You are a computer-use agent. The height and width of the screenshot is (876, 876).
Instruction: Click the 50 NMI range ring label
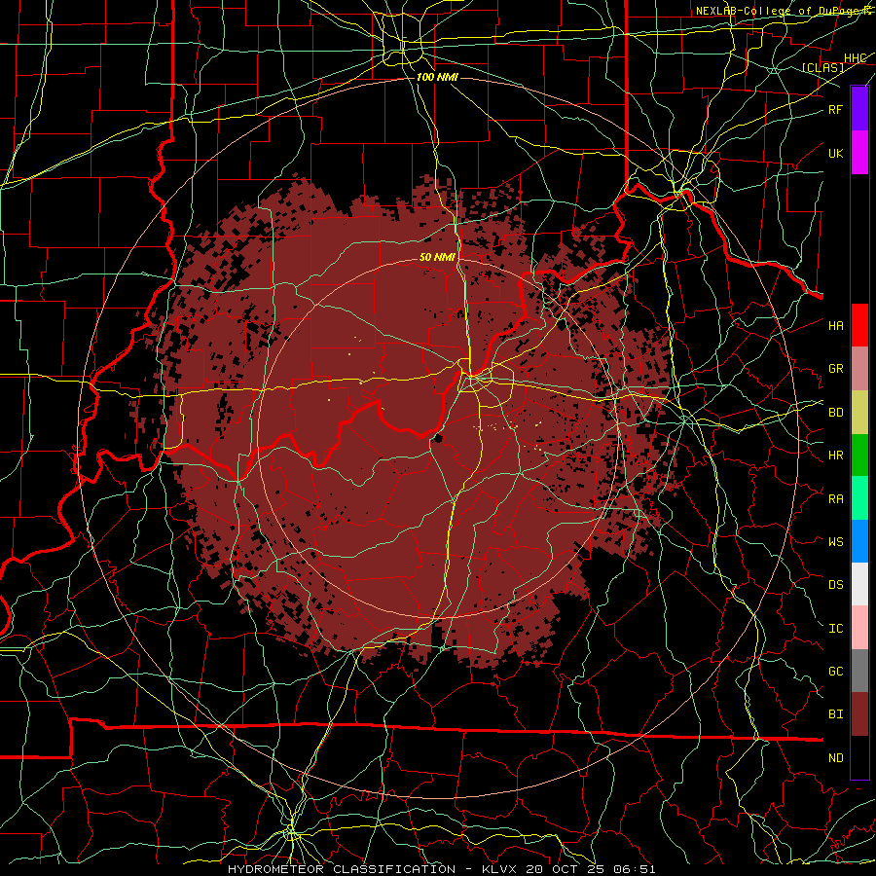coord(437,257)
